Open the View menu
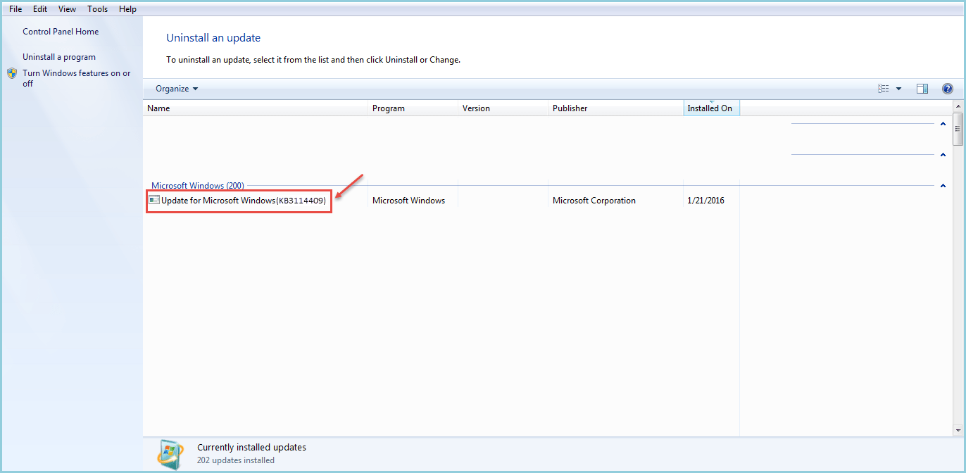 coord(68,9)
